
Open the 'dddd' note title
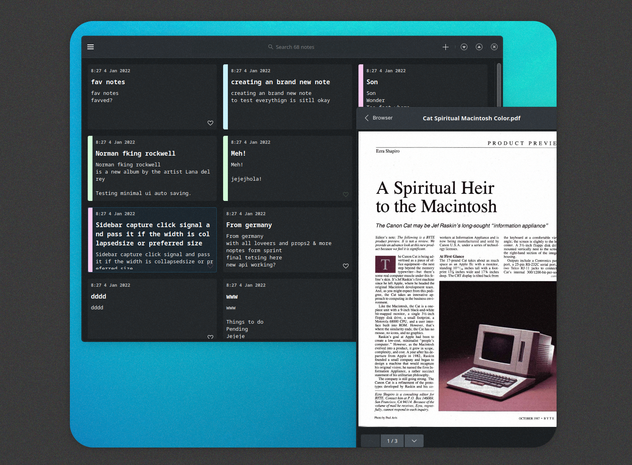point(98,296)
